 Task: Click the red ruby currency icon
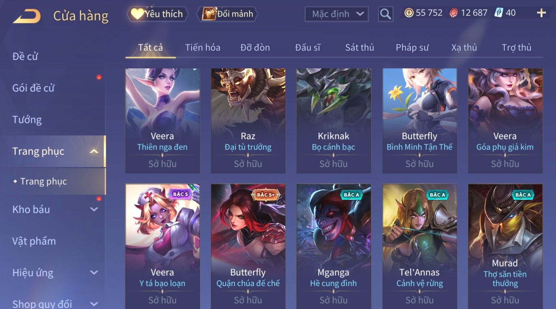coord(453,13)
